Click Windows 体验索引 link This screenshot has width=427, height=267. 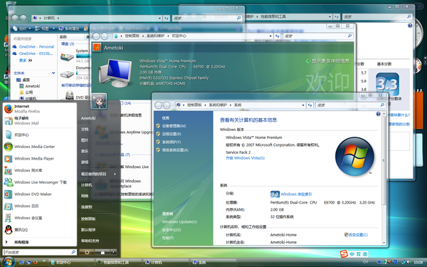point(296,194)
